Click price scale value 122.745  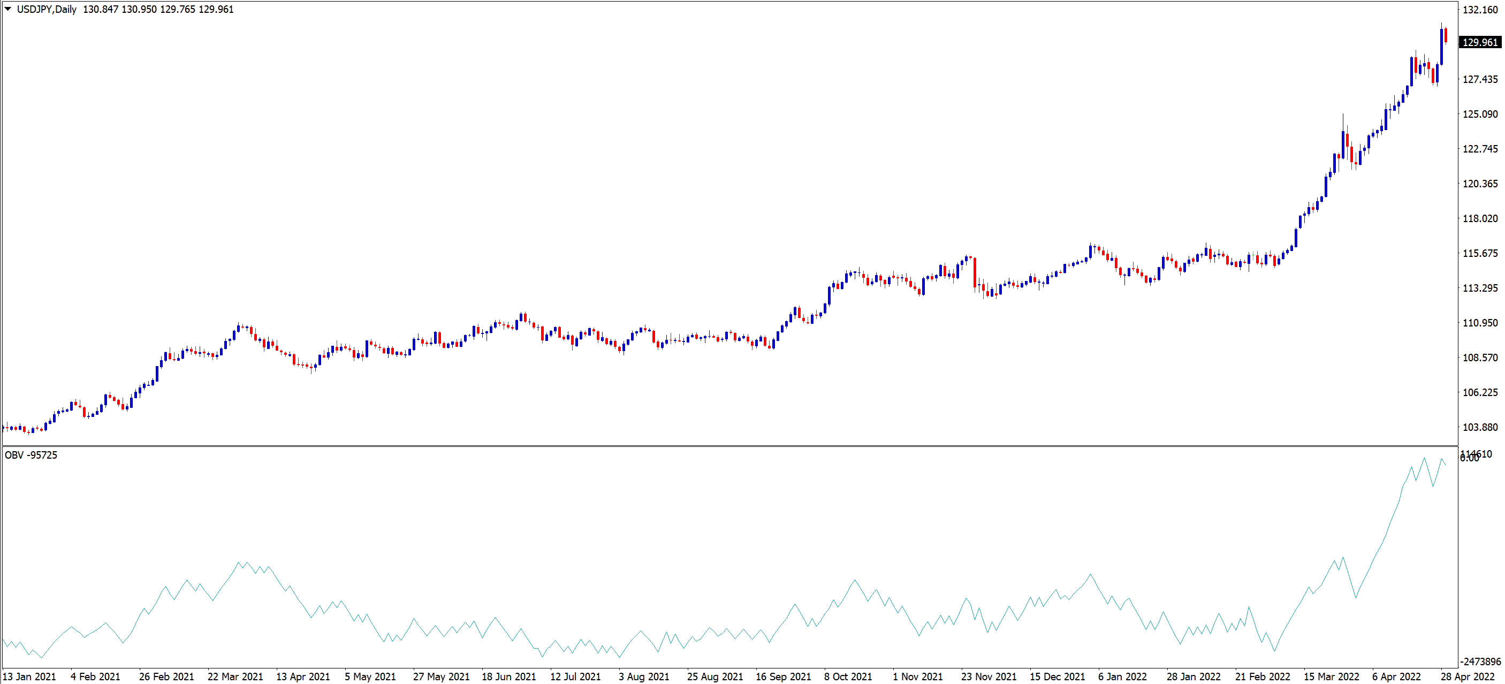(1480, 148)
